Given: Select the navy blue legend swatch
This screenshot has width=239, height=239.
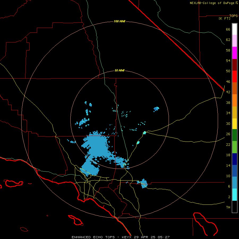Looking at the screenshot, I should click(x=234, y=159).
